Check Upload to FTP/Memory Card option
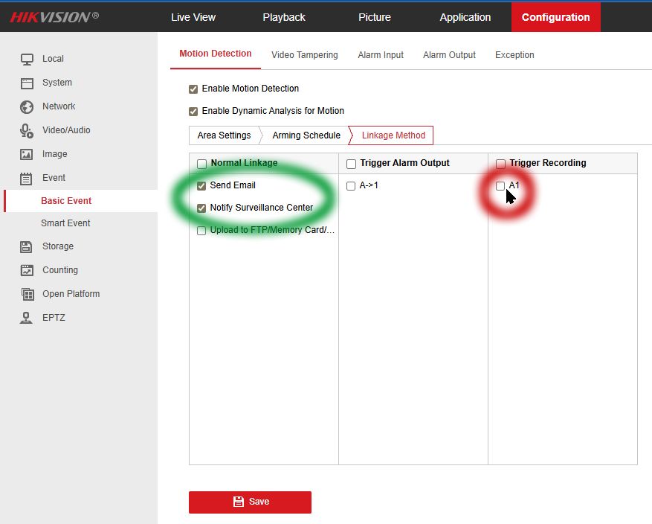The image size is (652, 524). pyautogui.click(x=201, y=231)
